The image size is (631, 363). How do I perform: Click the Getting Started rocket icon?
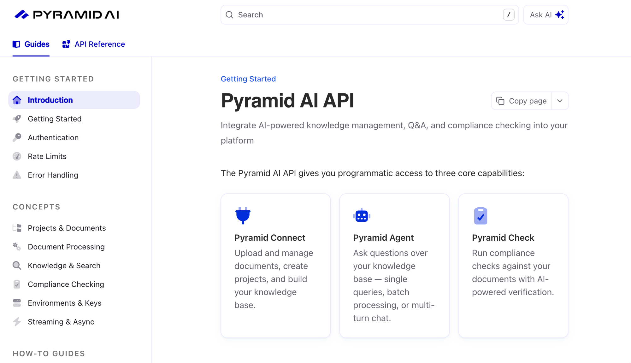(x=17, y=119)
